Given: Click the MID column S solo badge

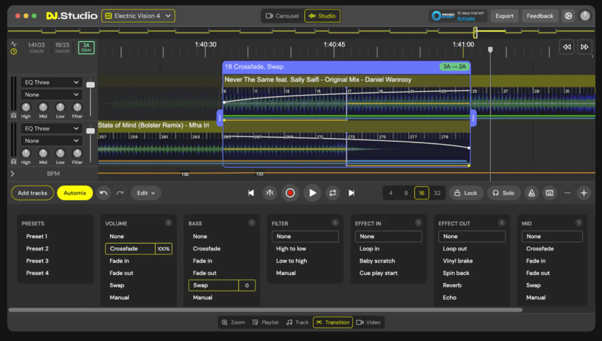Looking at the screenshot, I should coord(578,222).
